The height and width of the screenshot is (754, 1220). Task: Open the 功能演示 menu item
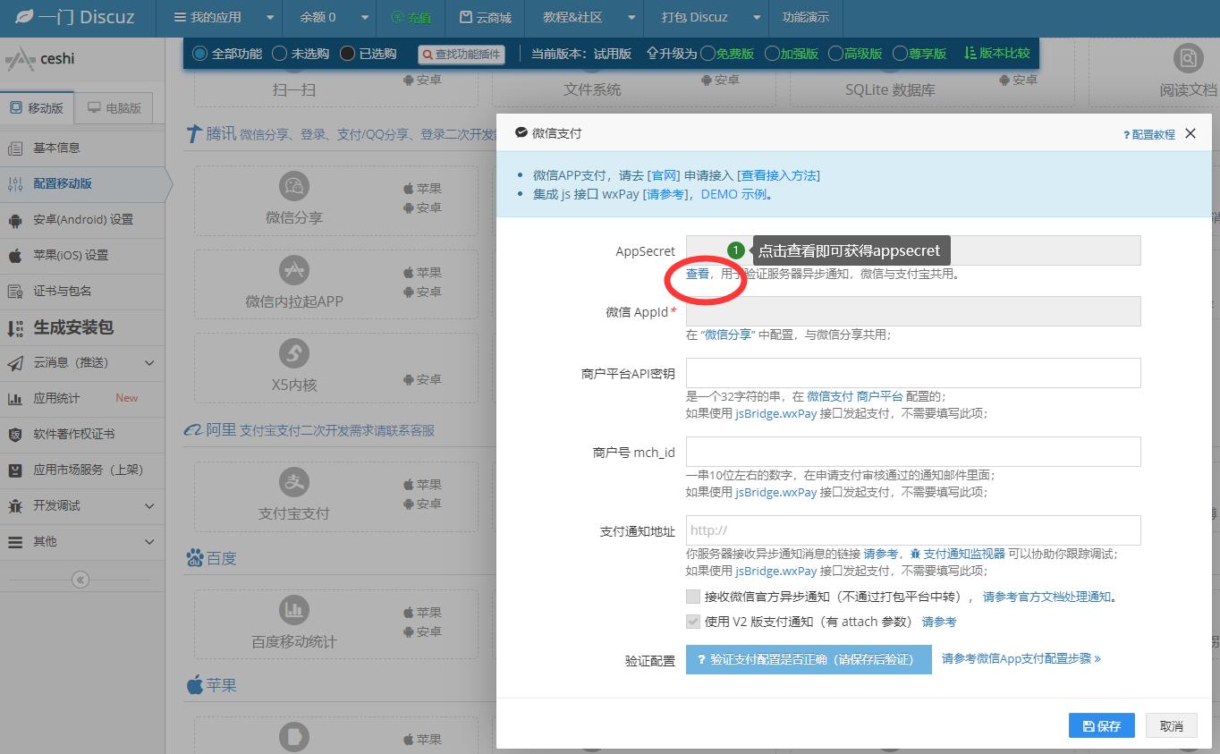805,17
